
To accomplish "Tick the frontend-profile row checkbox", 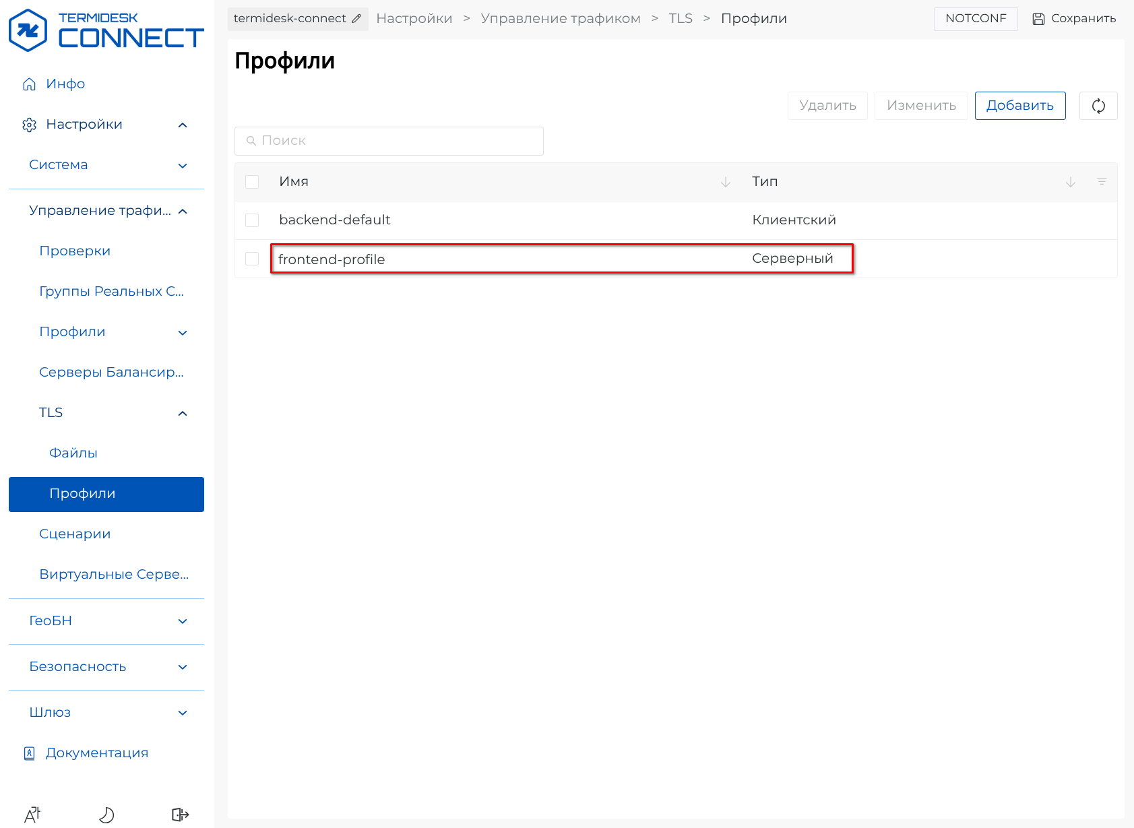I will (x=252, y=259).
